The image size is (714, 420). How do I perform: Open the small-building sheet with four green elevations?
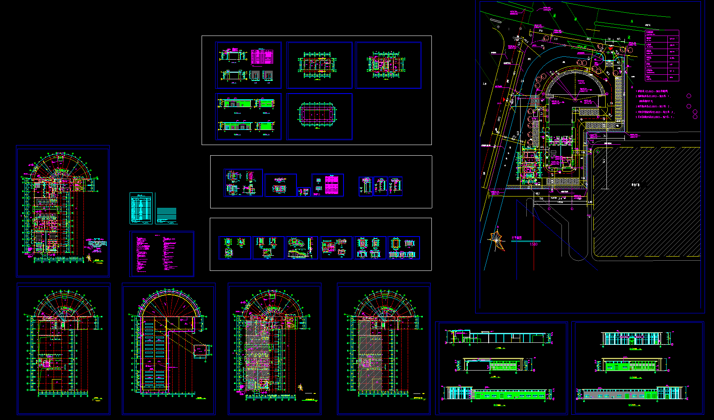pyautogui.click(x=249, y=116)
